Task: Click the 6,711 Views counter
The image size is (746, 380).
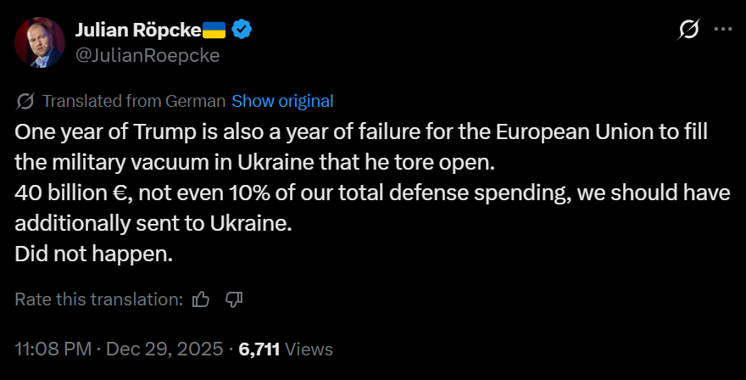Action: (x=286, y=349)
